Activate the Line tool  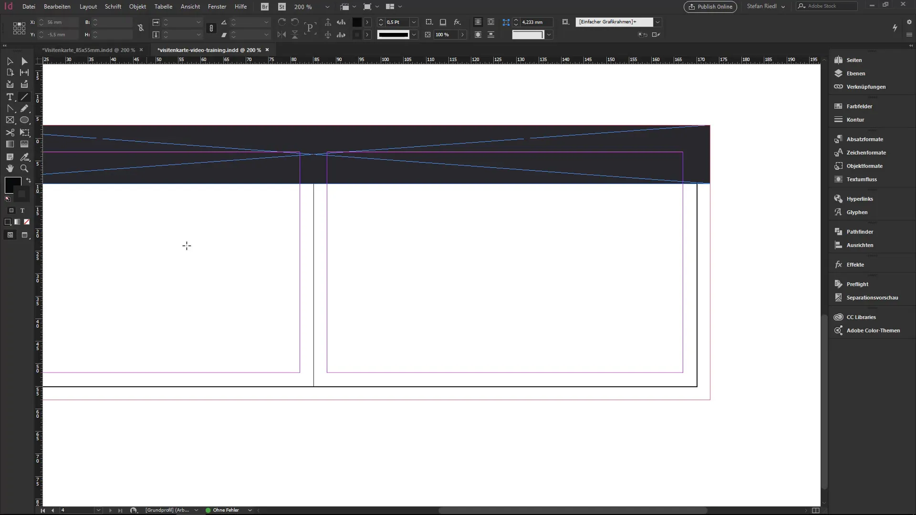[24, 97]
